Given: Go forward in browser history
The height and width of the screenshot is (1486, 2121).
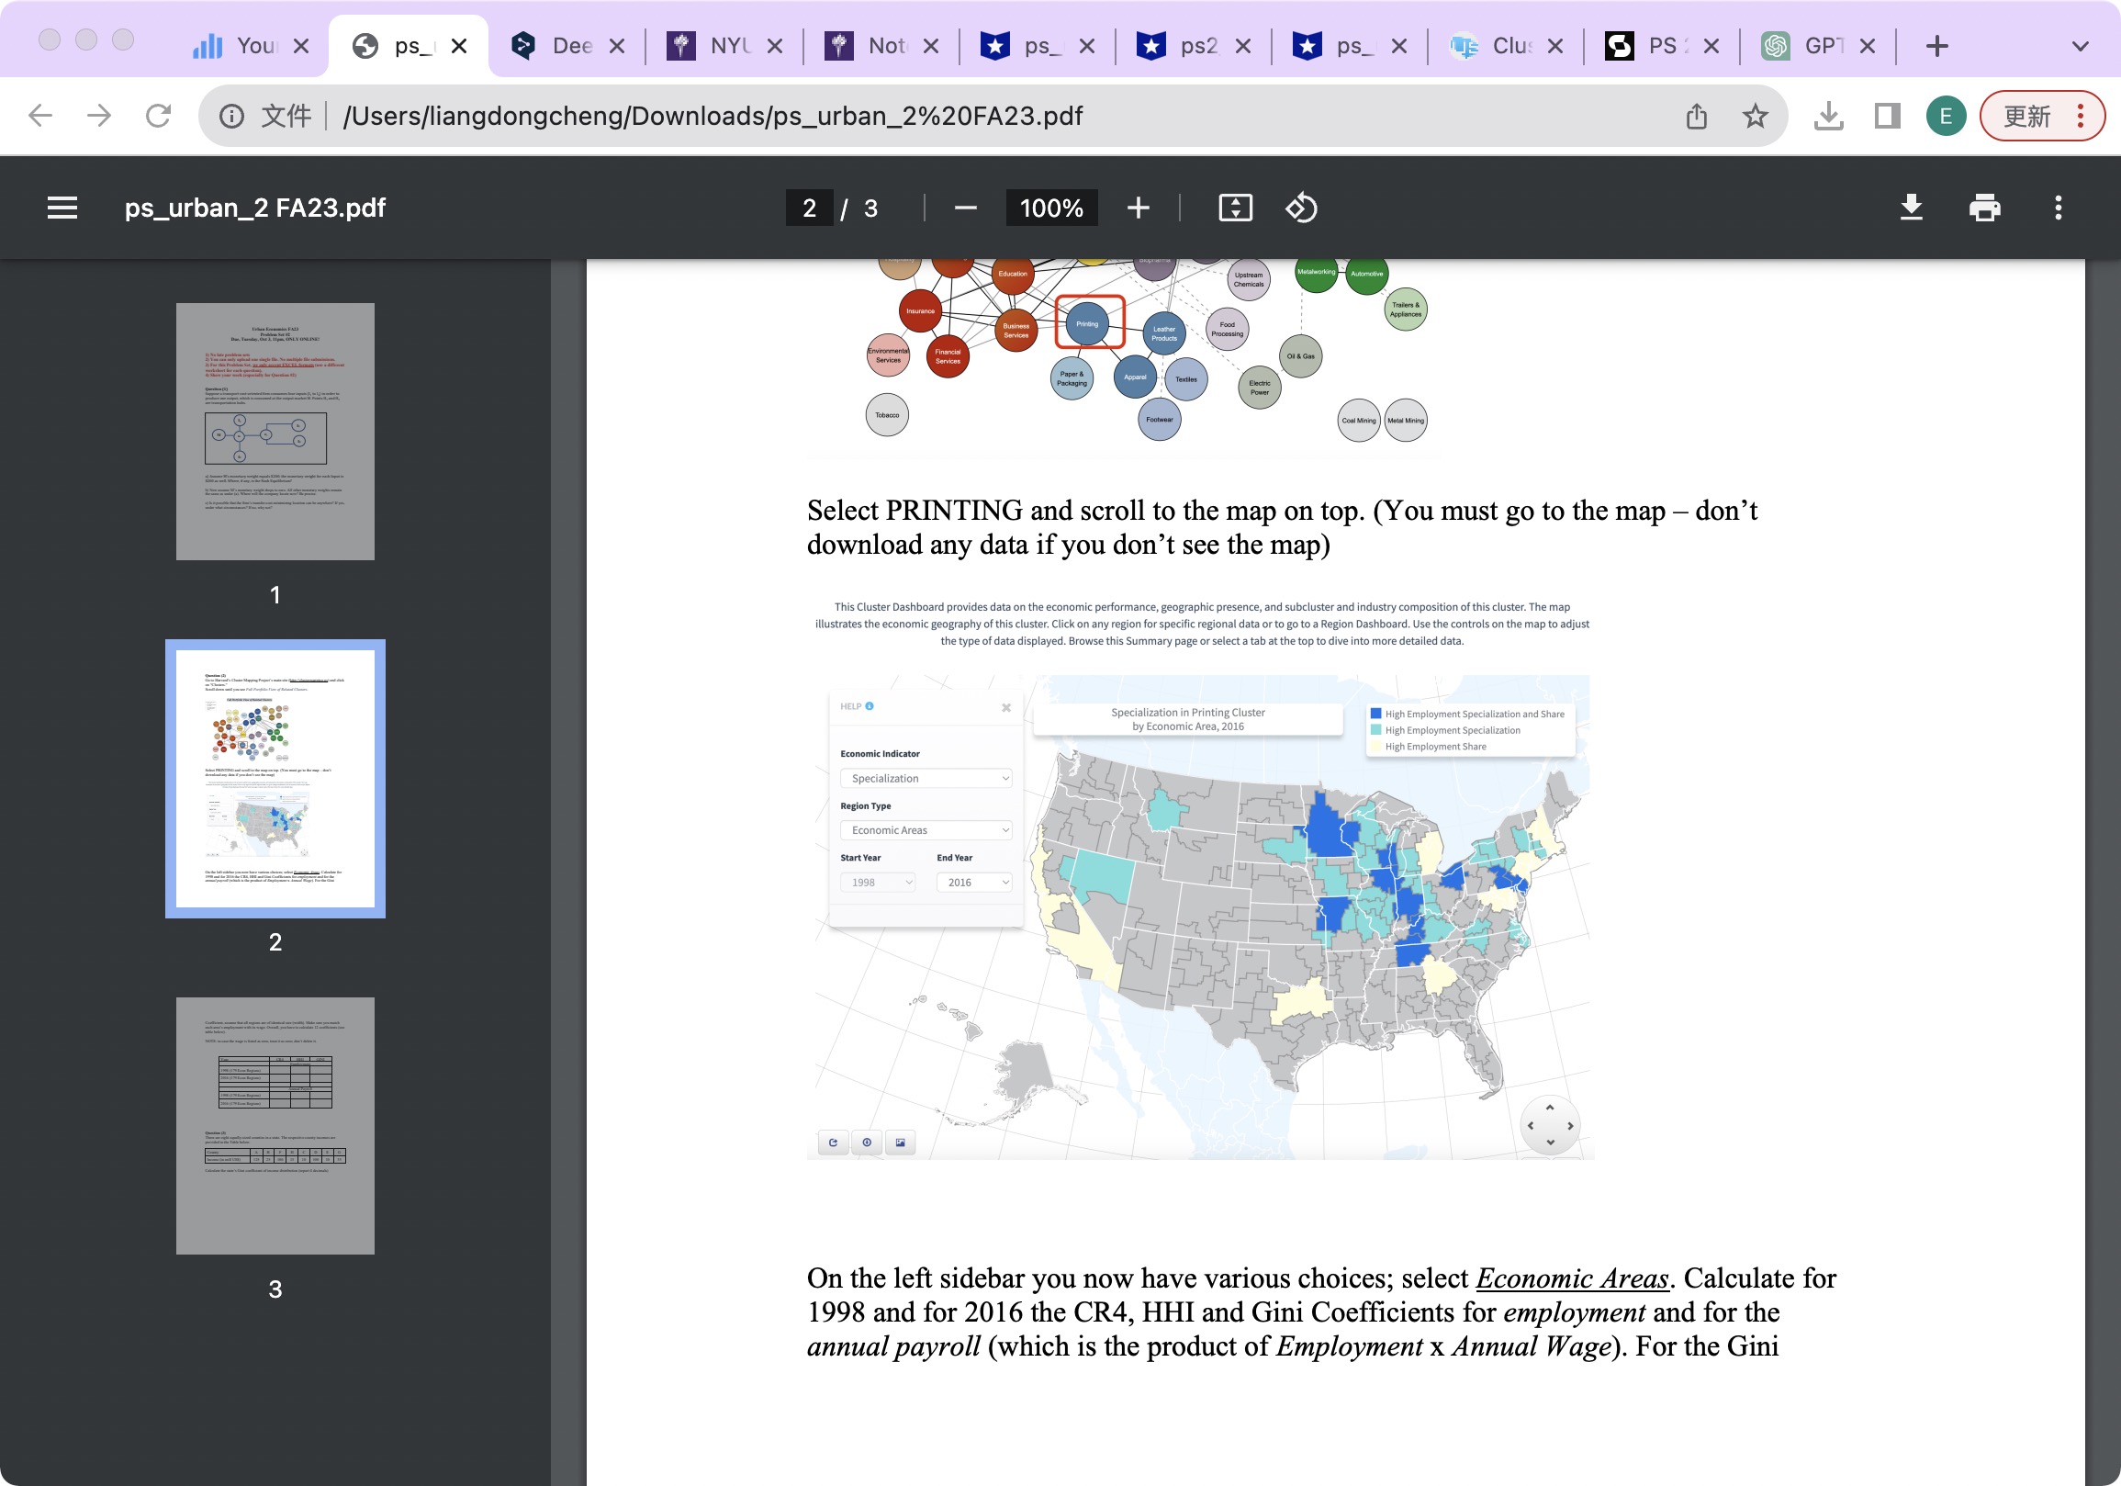Looking at the screenshot, I should (x=99, y=116).
